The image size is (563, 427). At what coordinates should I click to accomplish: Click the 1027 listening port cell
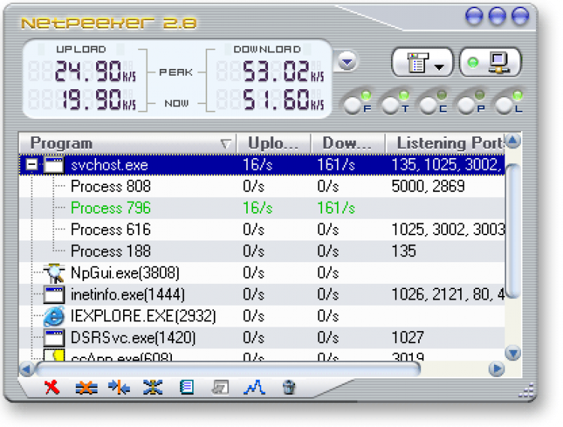point(408,337)
